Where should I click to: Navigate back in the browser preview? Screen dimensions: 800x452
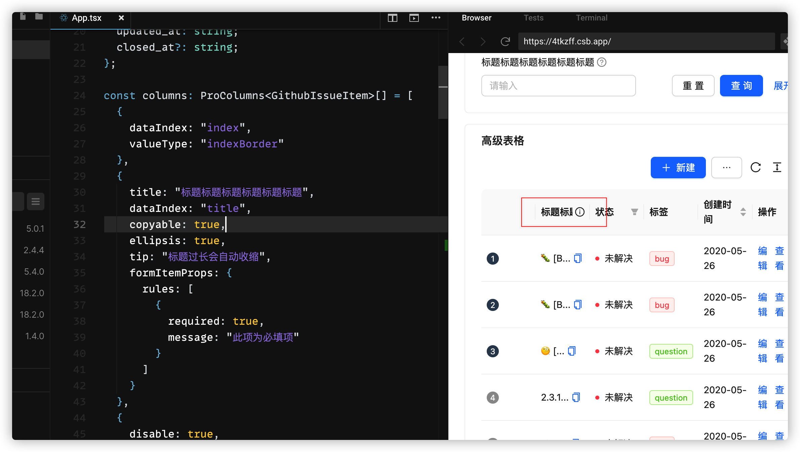(462, 41)
